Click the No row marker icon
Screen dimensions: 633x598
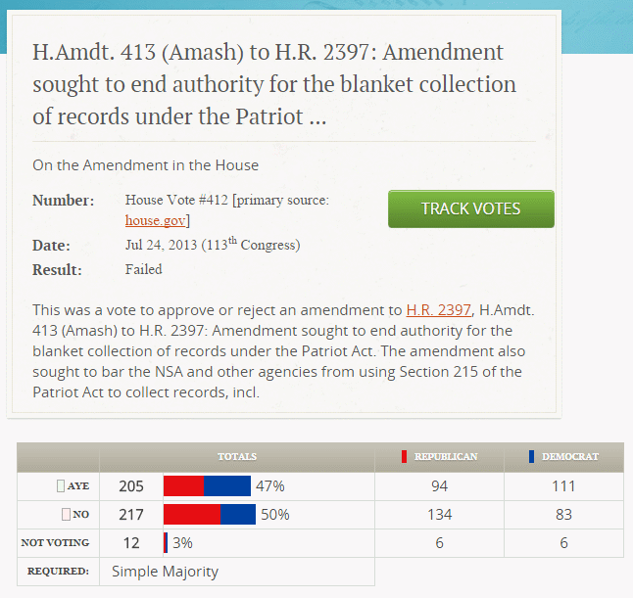[x=66, y=514]
